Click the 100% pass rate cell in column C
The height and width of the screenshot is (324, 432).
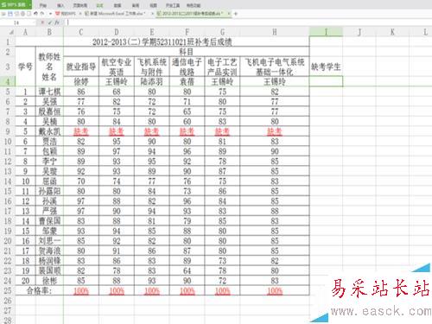point(81,291)
